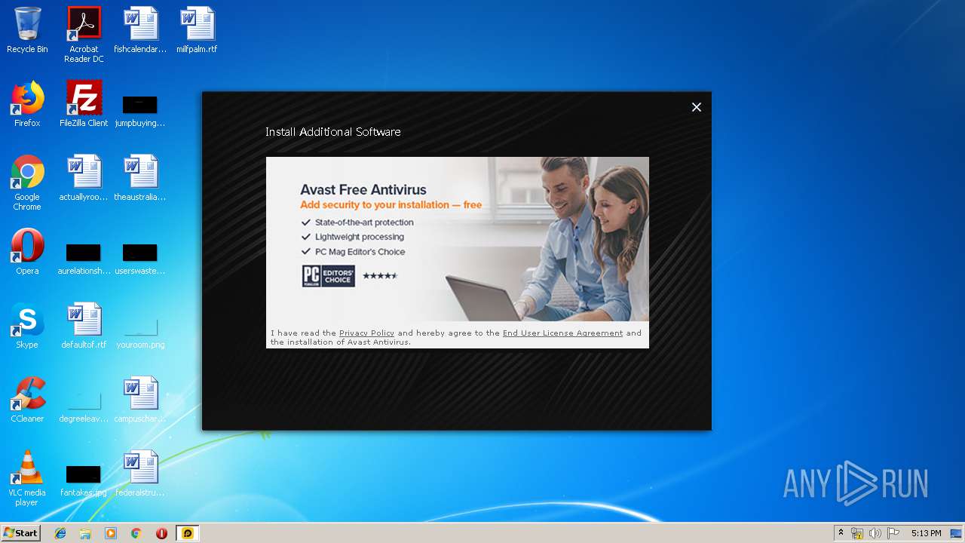Open the Action Center flag icon
The height and width of the screenshot is (543, 965).
tap(893, 533)
